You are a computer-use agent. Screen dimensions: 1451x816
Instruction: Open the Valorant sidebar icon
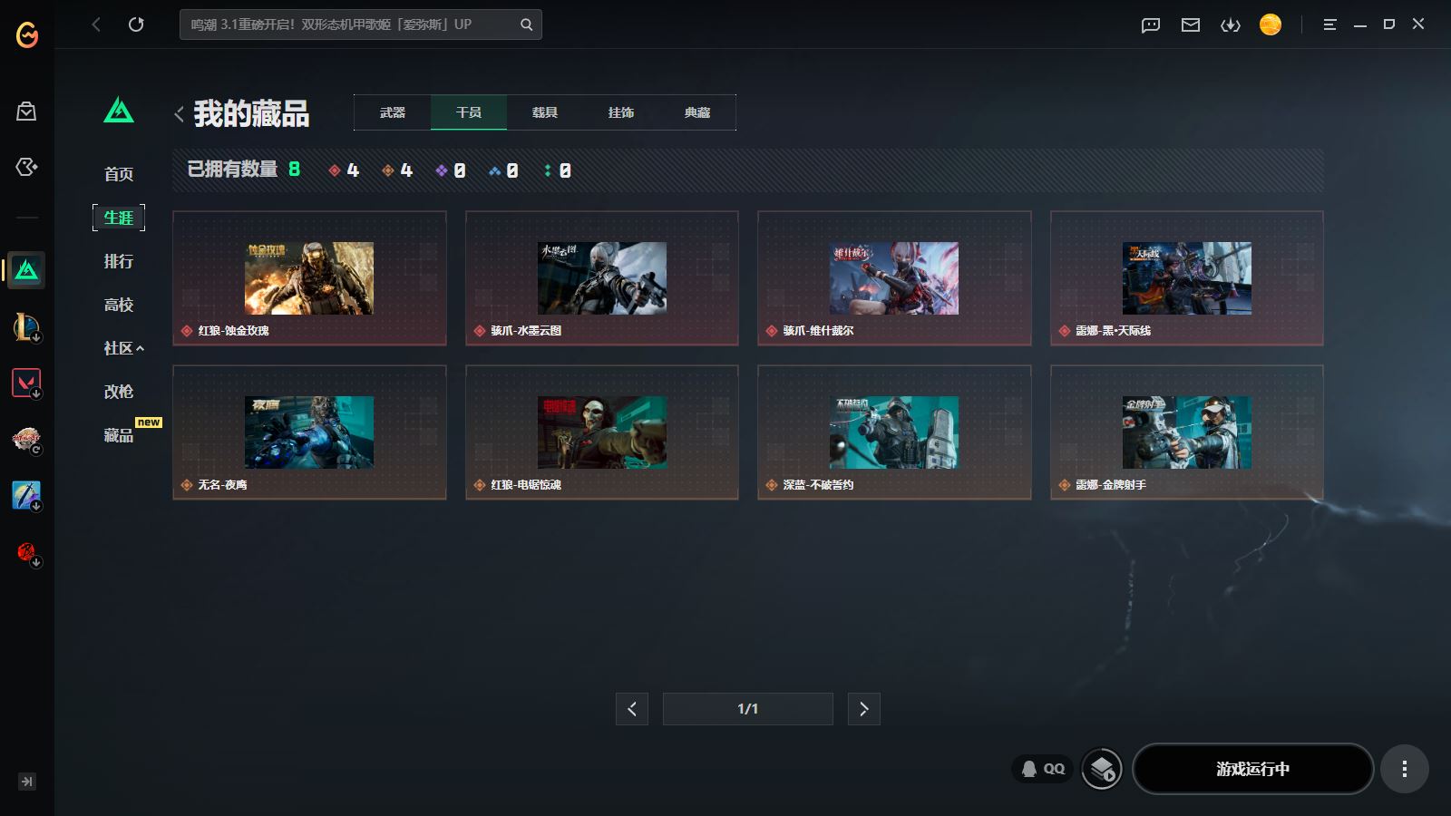(26, 383)
